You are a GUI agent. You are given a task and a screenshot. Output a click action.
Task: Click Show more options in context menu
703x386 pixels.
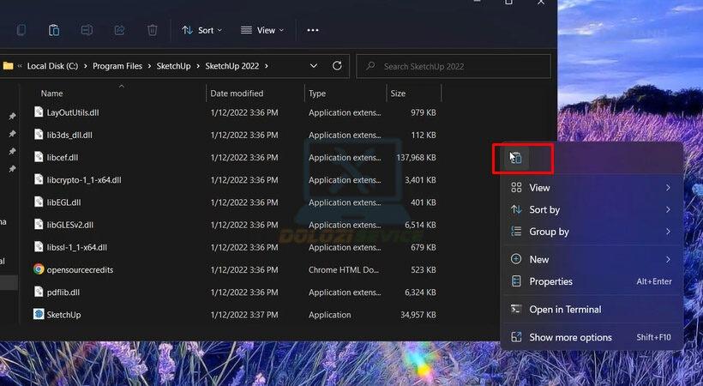tap(570, 337)
